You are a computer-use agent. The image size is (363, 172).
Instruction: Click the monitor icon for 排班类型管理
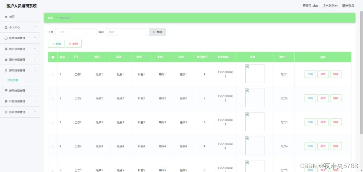(6, 91)
